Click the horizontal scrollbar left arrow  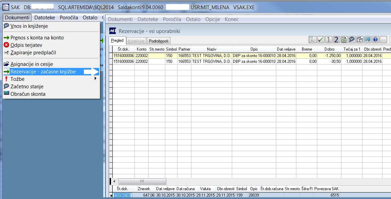coord(114,181)
